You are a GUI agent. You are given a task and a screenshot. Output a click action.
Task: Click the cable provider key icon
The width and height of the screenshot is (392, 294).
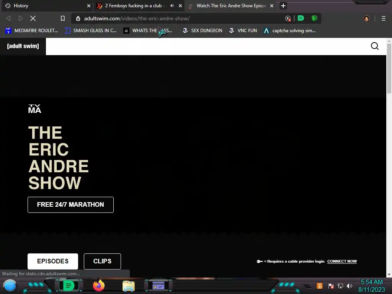point(260,261)
